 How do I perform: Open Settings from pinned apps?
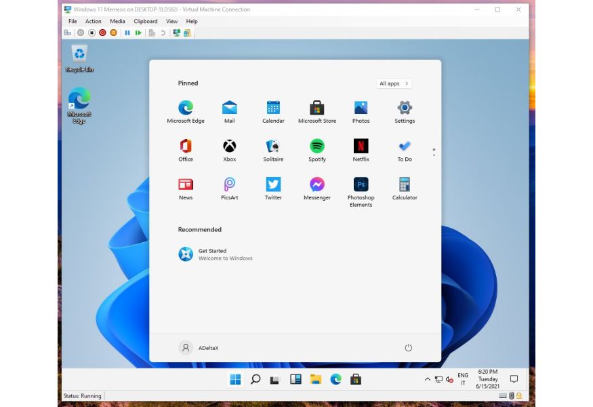tap(405, 112)
